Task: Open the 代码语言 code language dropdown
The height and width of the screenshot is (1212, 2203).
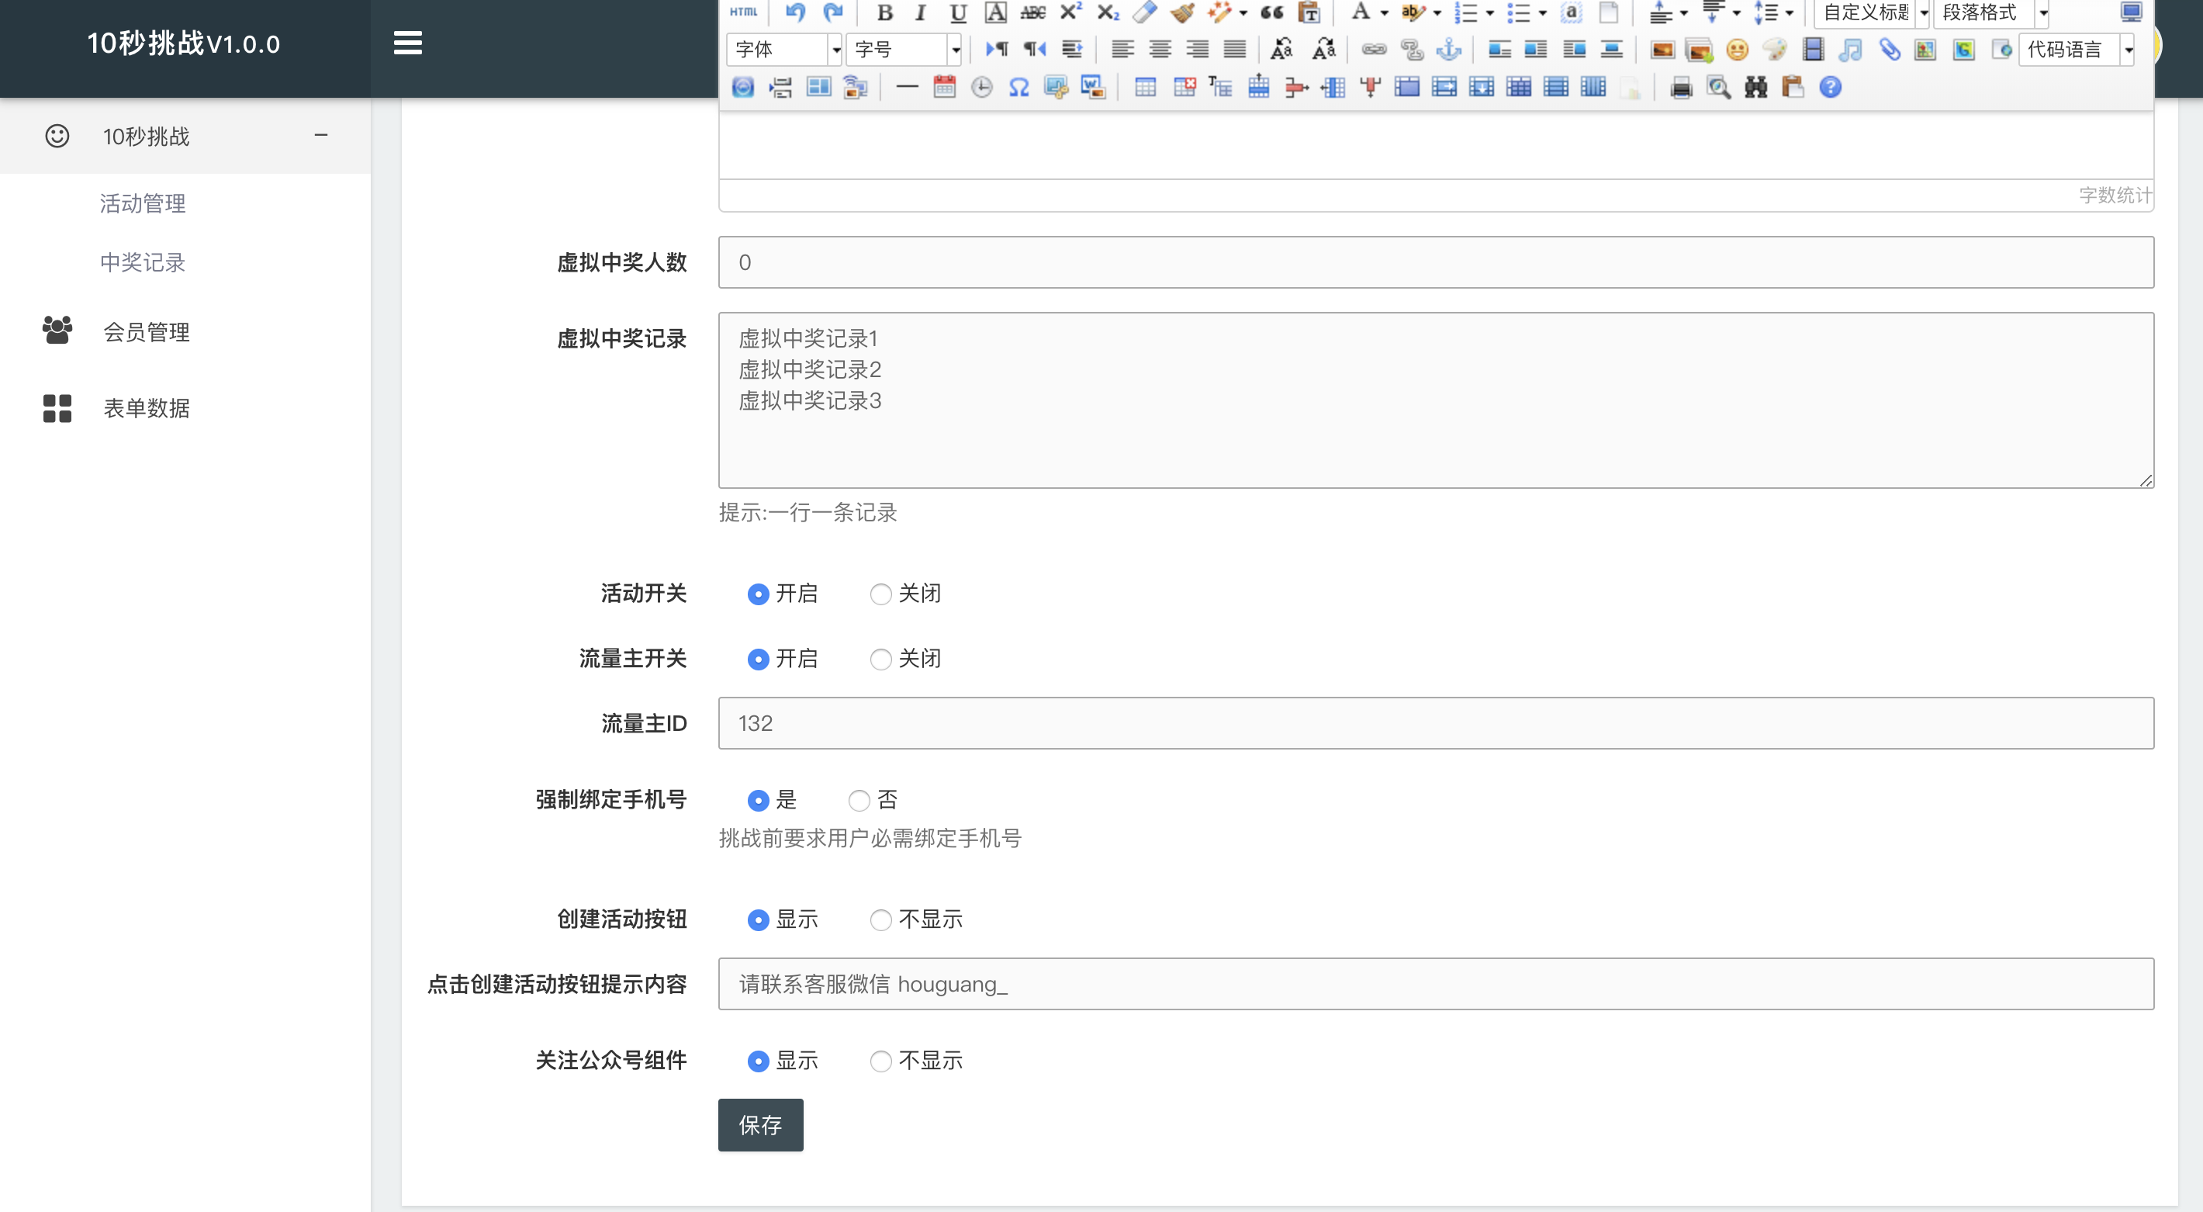Action: (2077, 50)
